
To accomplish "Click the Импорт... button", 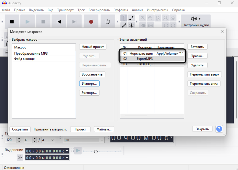I will [x=89, y=84].
